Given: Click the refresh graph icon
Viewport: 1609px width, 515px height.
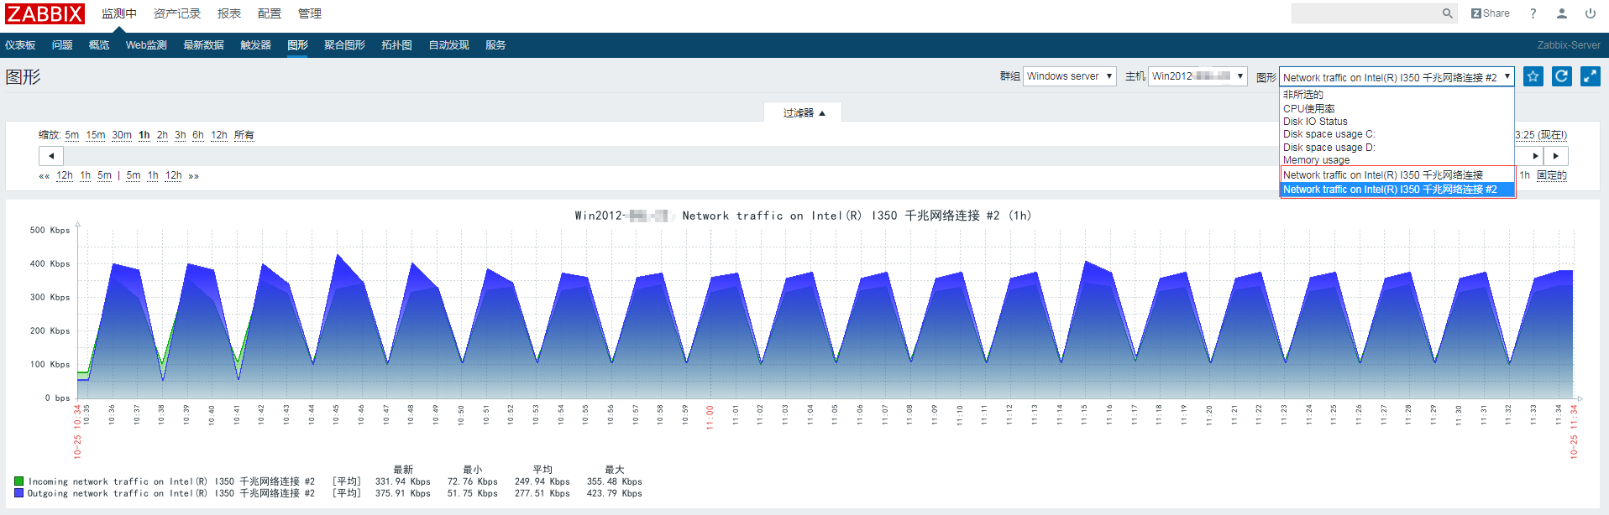Looking at the screenshot, I should click(x=1561, y=76).
